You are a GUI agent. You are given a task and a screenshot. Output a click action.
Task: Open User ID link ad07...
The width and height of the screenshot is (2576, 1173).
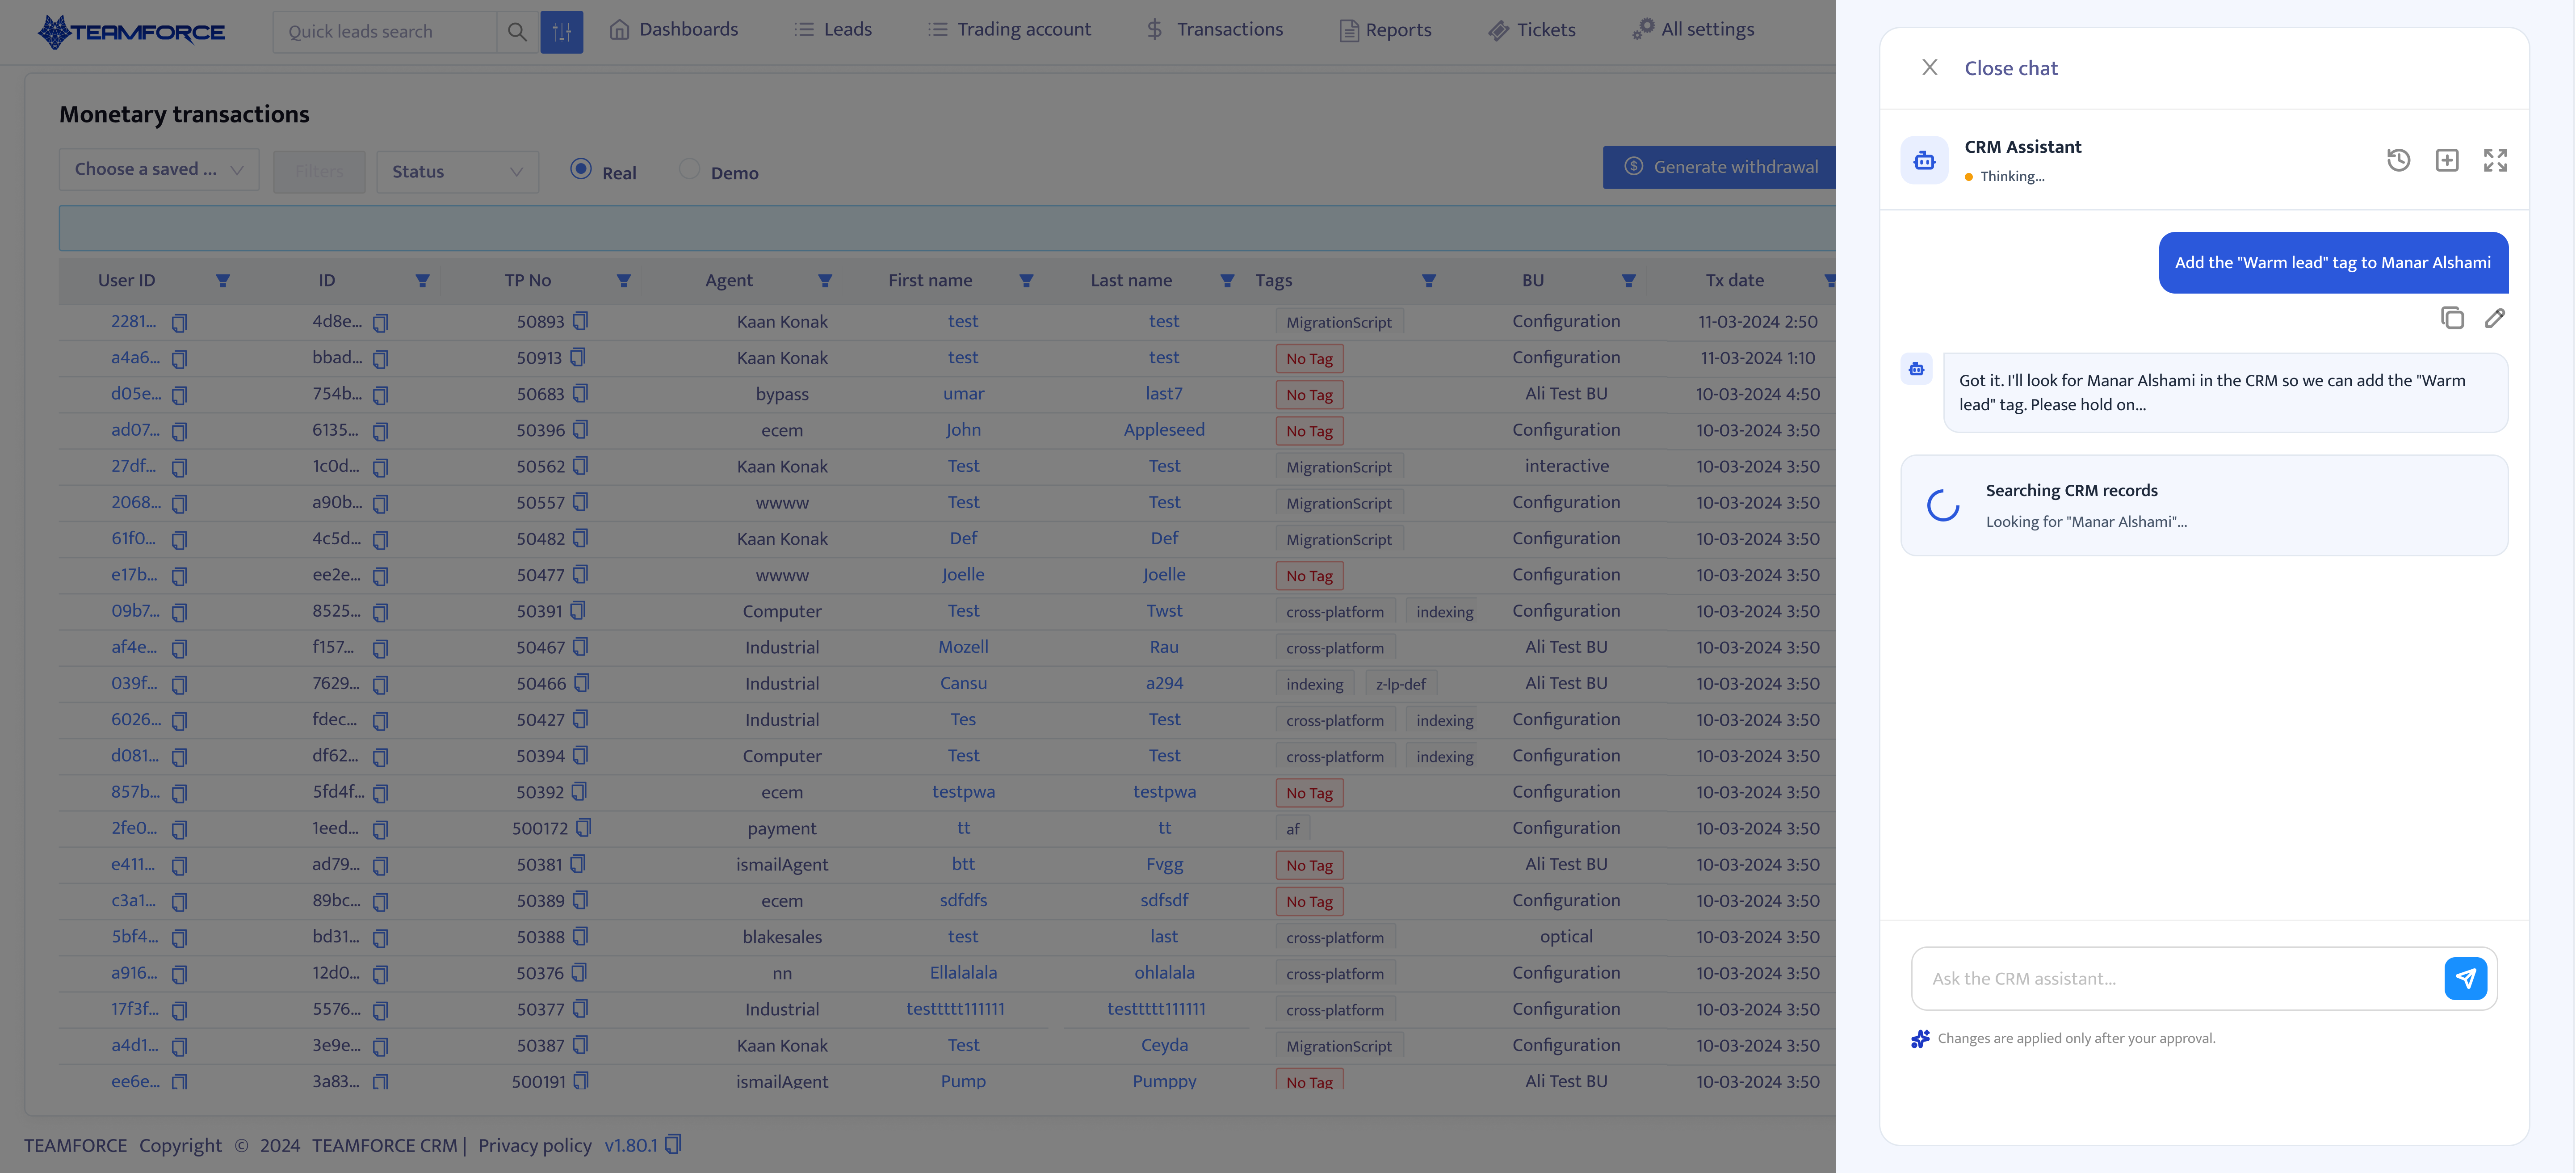(135, 430)
